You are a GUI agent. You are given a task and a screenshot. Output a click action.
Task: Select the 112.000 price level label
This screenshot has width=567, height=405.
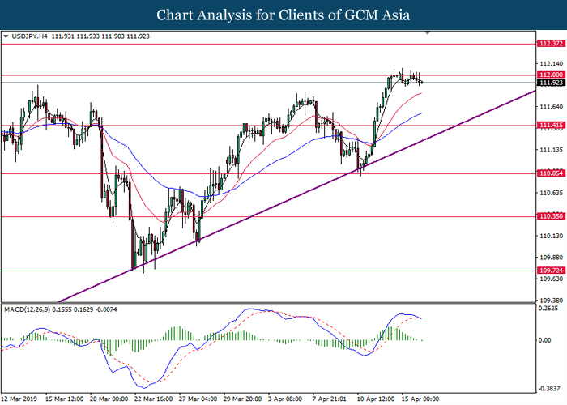pyautogui.click(x=551, y=75)
